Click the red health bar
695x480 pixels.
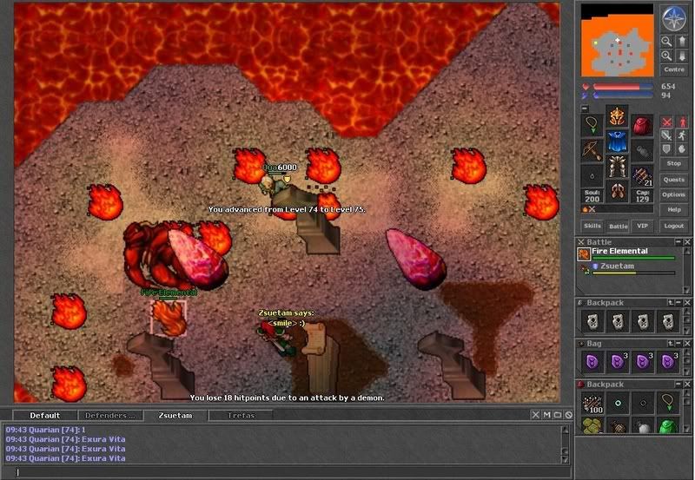tap(622, 87)
